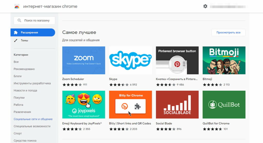This screenshot has width=263, height=143.
Task: Open the QuillBot thumbnail
Action: 224,104
